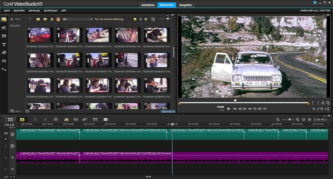Toggle showing audio files in the library
This screenshot has height=179, width=333.
pos(52,19)
